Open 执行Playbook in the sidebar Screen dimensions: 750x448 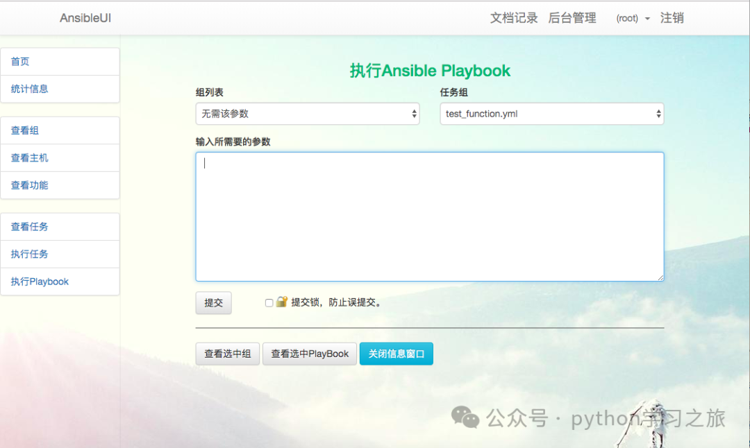(60, 282)
